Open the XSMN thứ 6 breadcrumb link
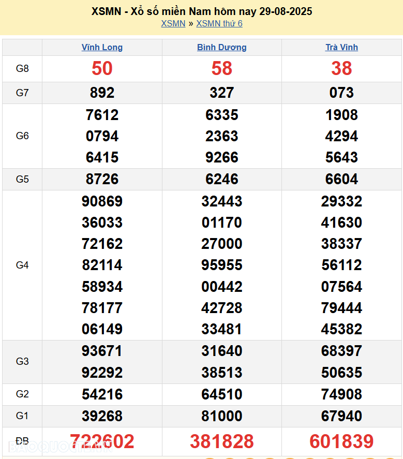The width and height of the screenshot is (403, 459). 219,24
